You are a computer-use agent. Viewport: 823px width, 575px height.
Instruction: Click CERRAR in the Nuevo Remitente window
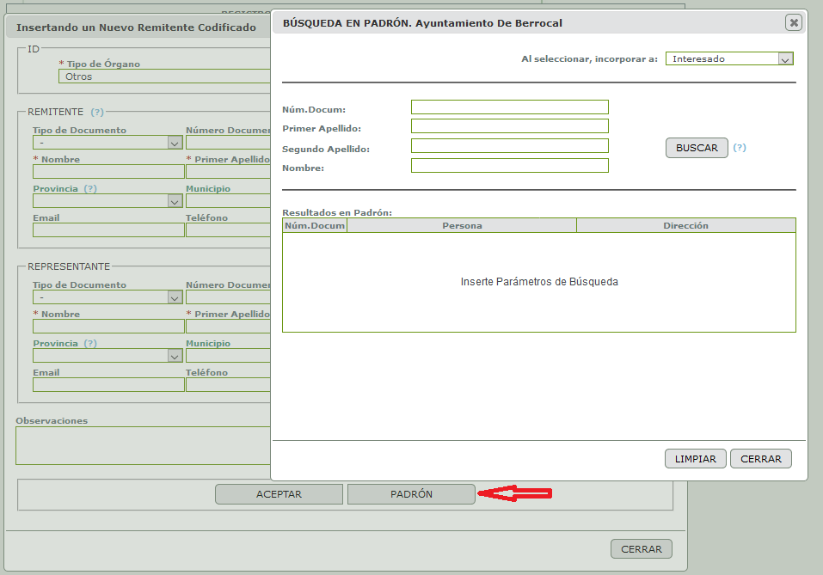[642, 548]
